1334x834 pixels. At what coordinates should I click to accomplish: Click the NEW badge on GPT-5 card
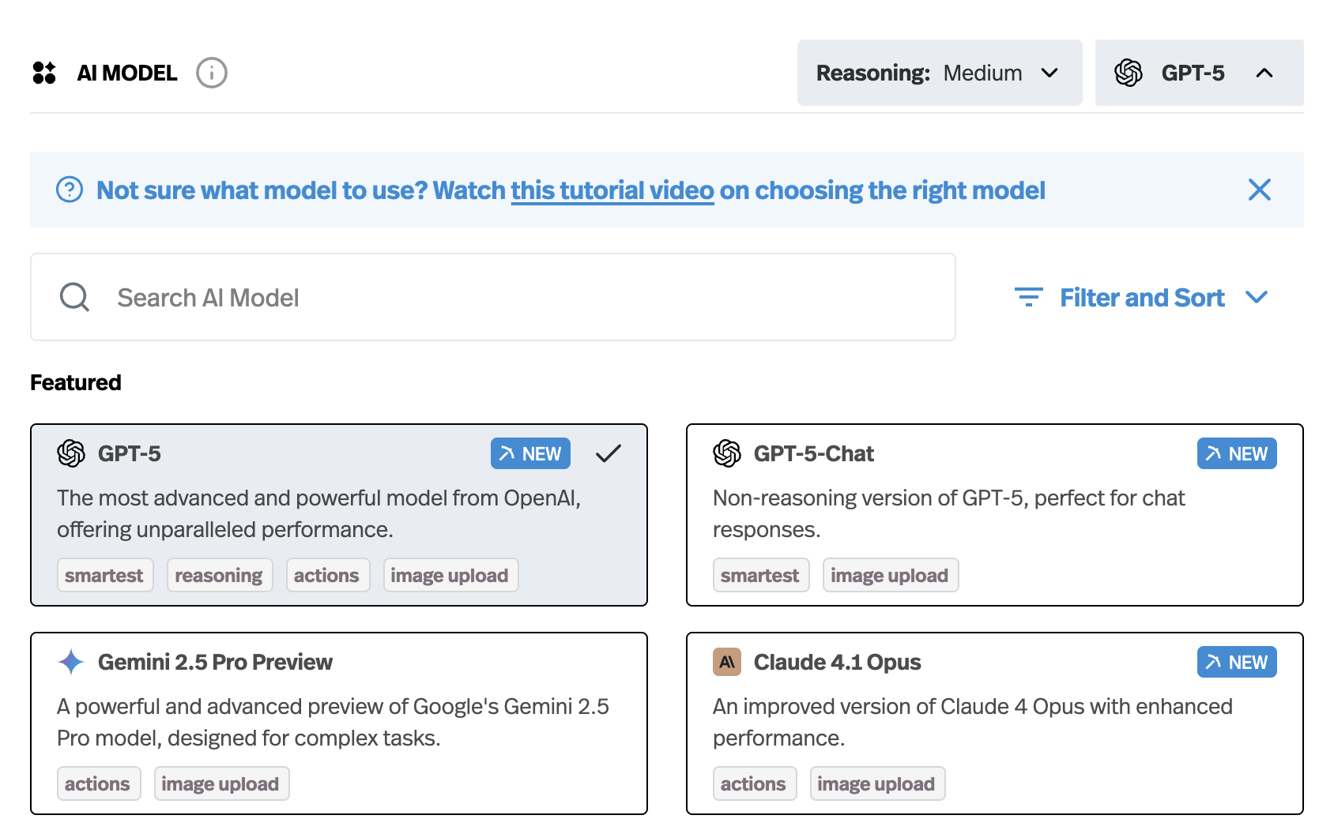(530, 453)
